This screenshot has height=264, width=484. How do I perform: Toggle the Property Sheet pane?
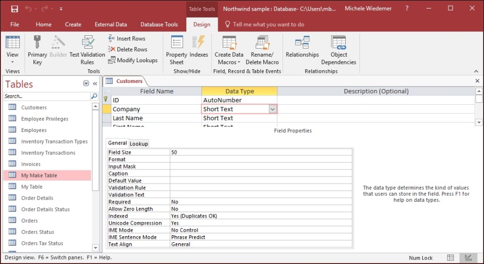[177, 51]
